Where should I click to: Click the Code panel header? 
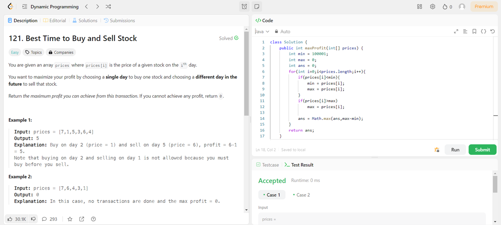(264, 20)
